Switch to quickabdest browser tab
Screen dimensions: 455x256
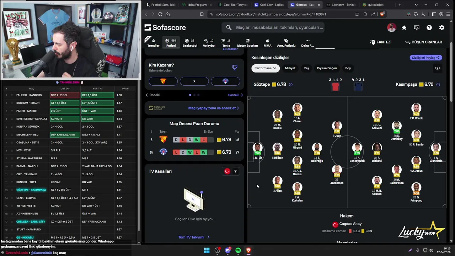[375, 5]
